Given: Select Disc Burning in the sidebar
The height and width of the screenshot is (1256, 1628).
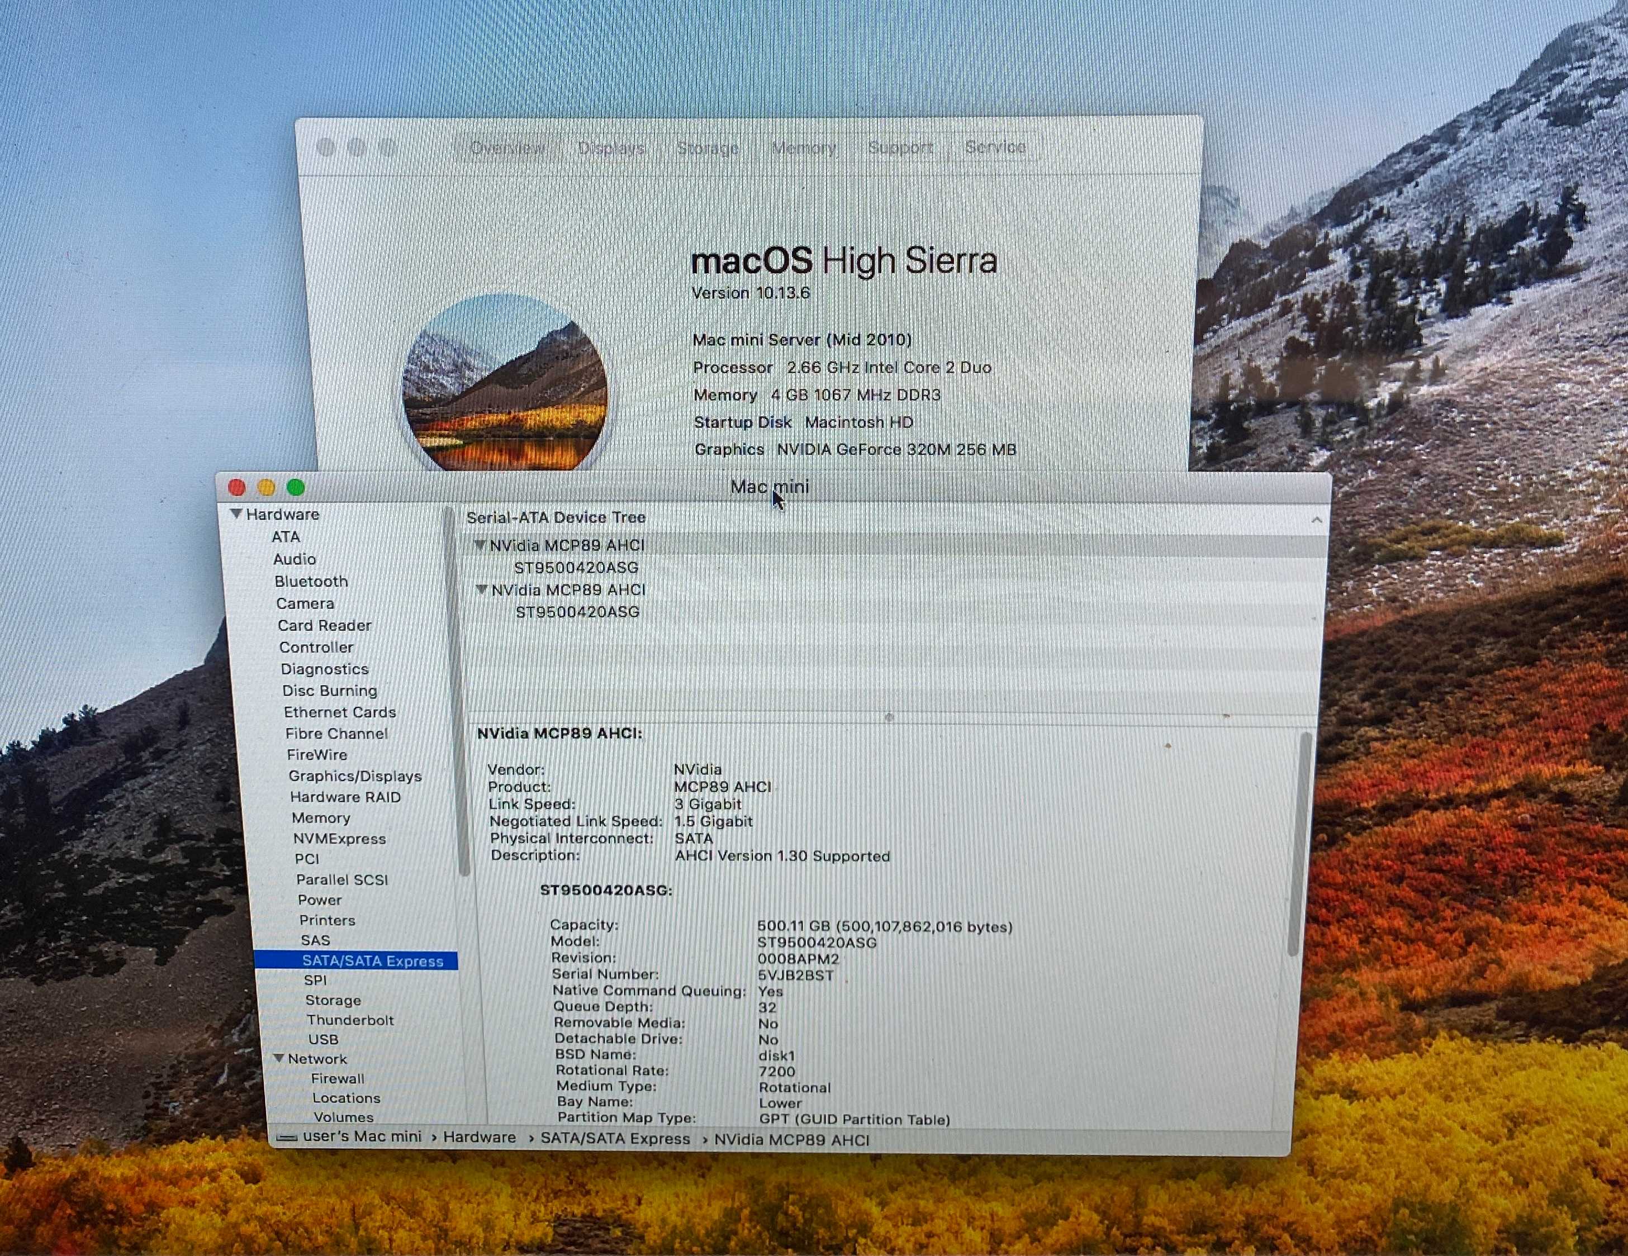Looking at the screenshot, I should 330,690.
